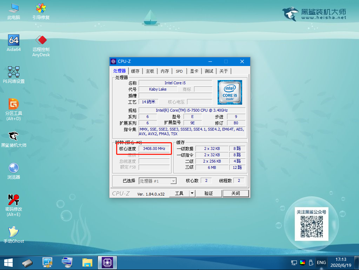This screenshot has height=270, width=359.
Task: Click the 2 x 256 KB level 2 value
Action: point(212,161)
